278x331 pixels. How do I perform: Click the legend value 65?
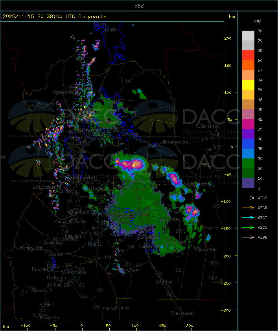point(260,50)
